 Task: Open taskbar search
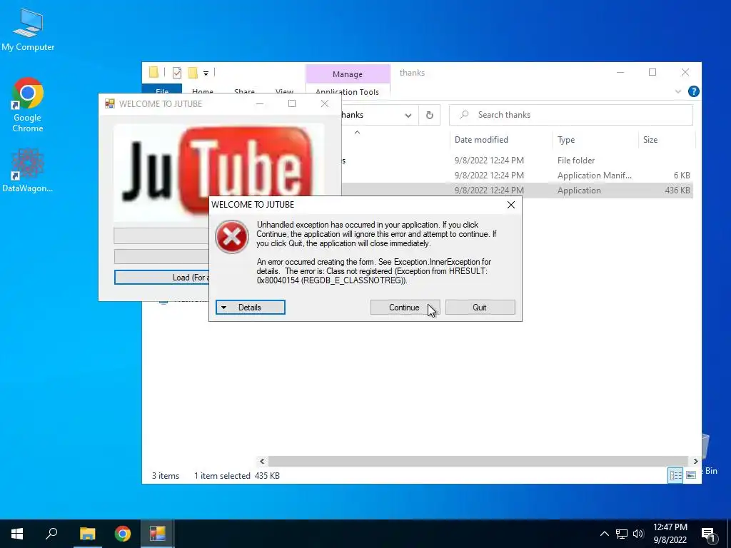(51, 534)
